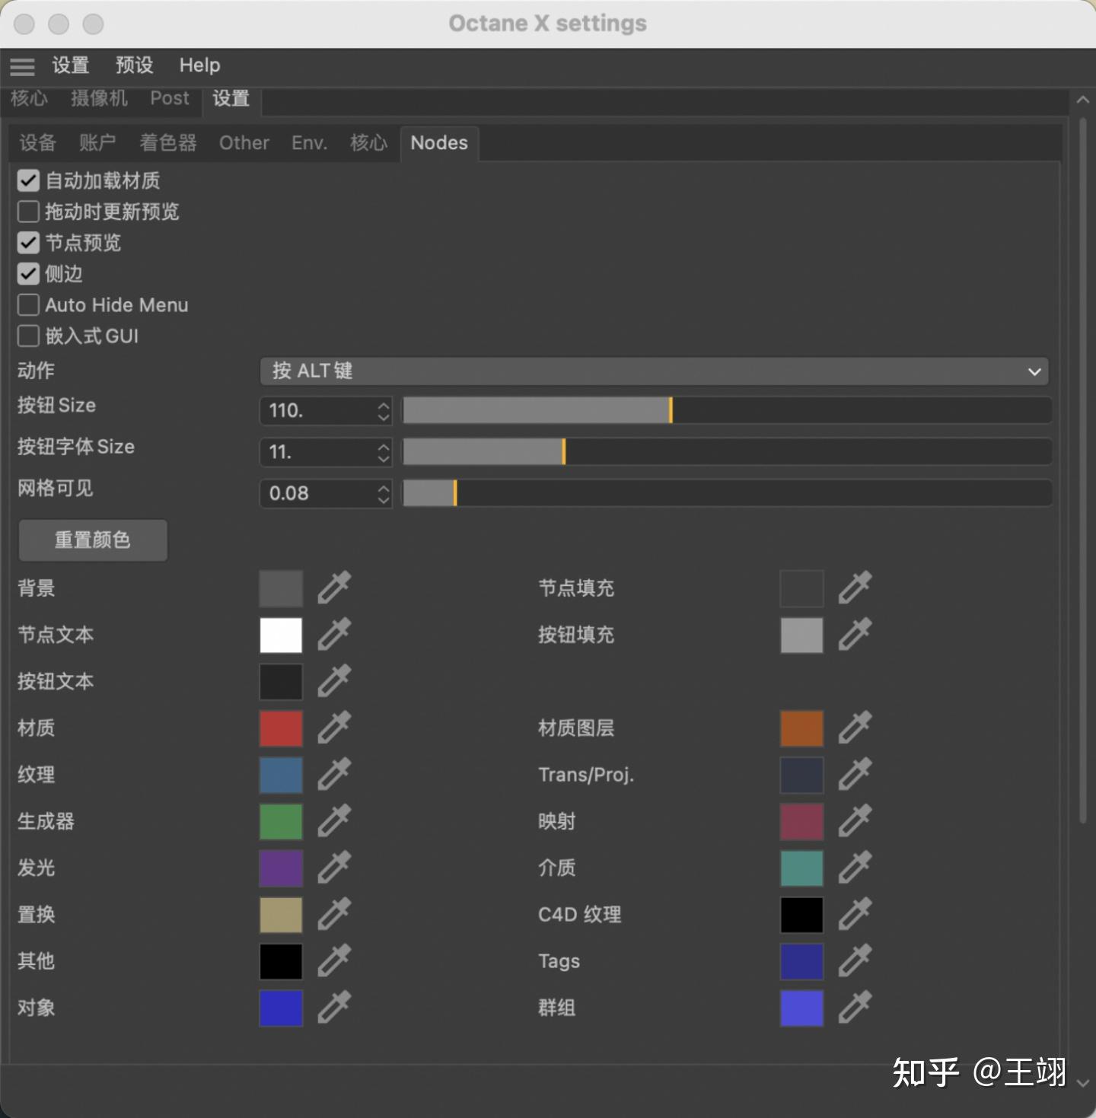This screenshot has height=1118, width=1096.
Task: Uncheck the 侧边 checkbox
Action: (x=28, y=274)
